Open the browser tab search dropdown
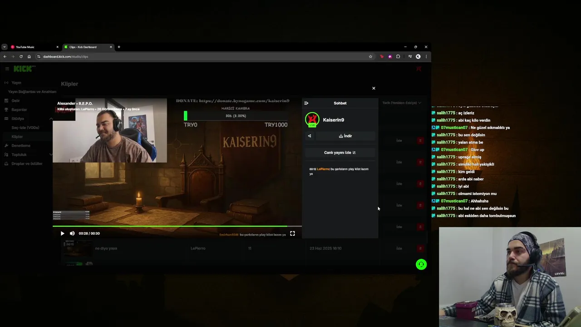581x327 pixels. coord(4,47)
